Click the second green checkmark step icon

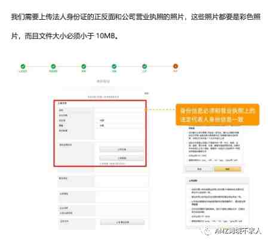(x=53, y=66)
